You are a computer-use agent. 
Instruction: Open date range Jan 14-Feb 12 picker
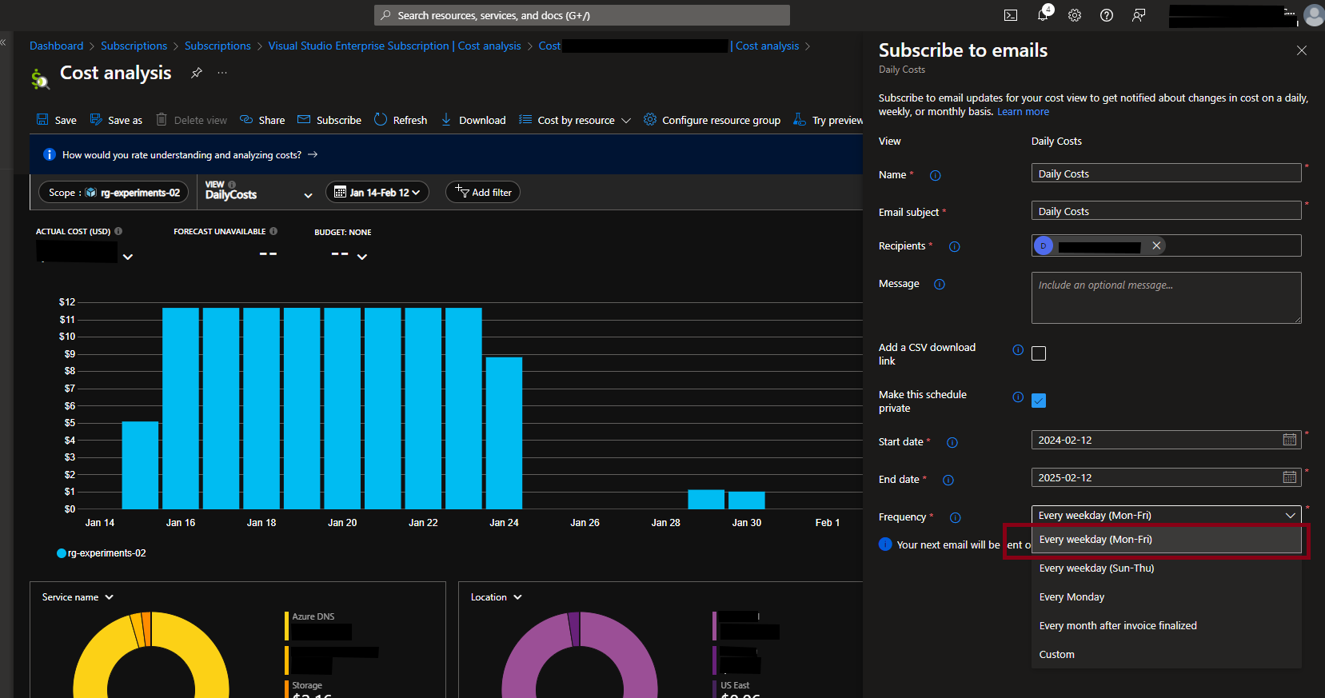377,192
